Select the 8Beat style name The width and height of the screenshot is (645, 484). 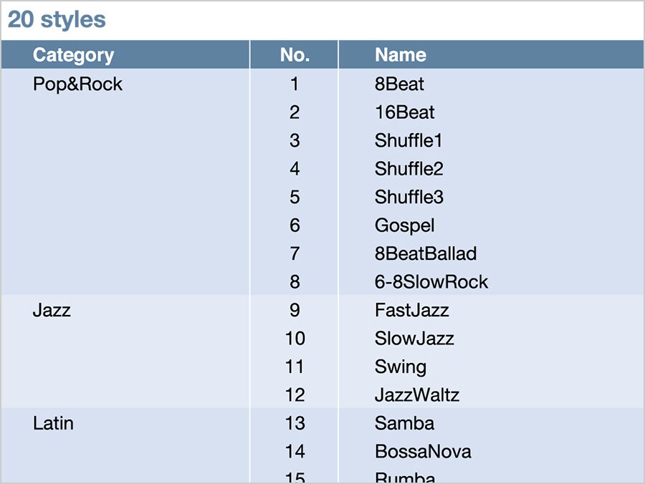399,84
